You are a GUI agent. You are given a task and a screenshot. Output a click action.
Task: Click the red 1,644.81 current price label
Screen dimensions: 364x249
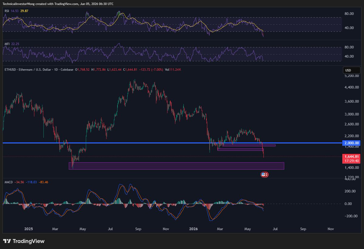click(x=352, y=157)
